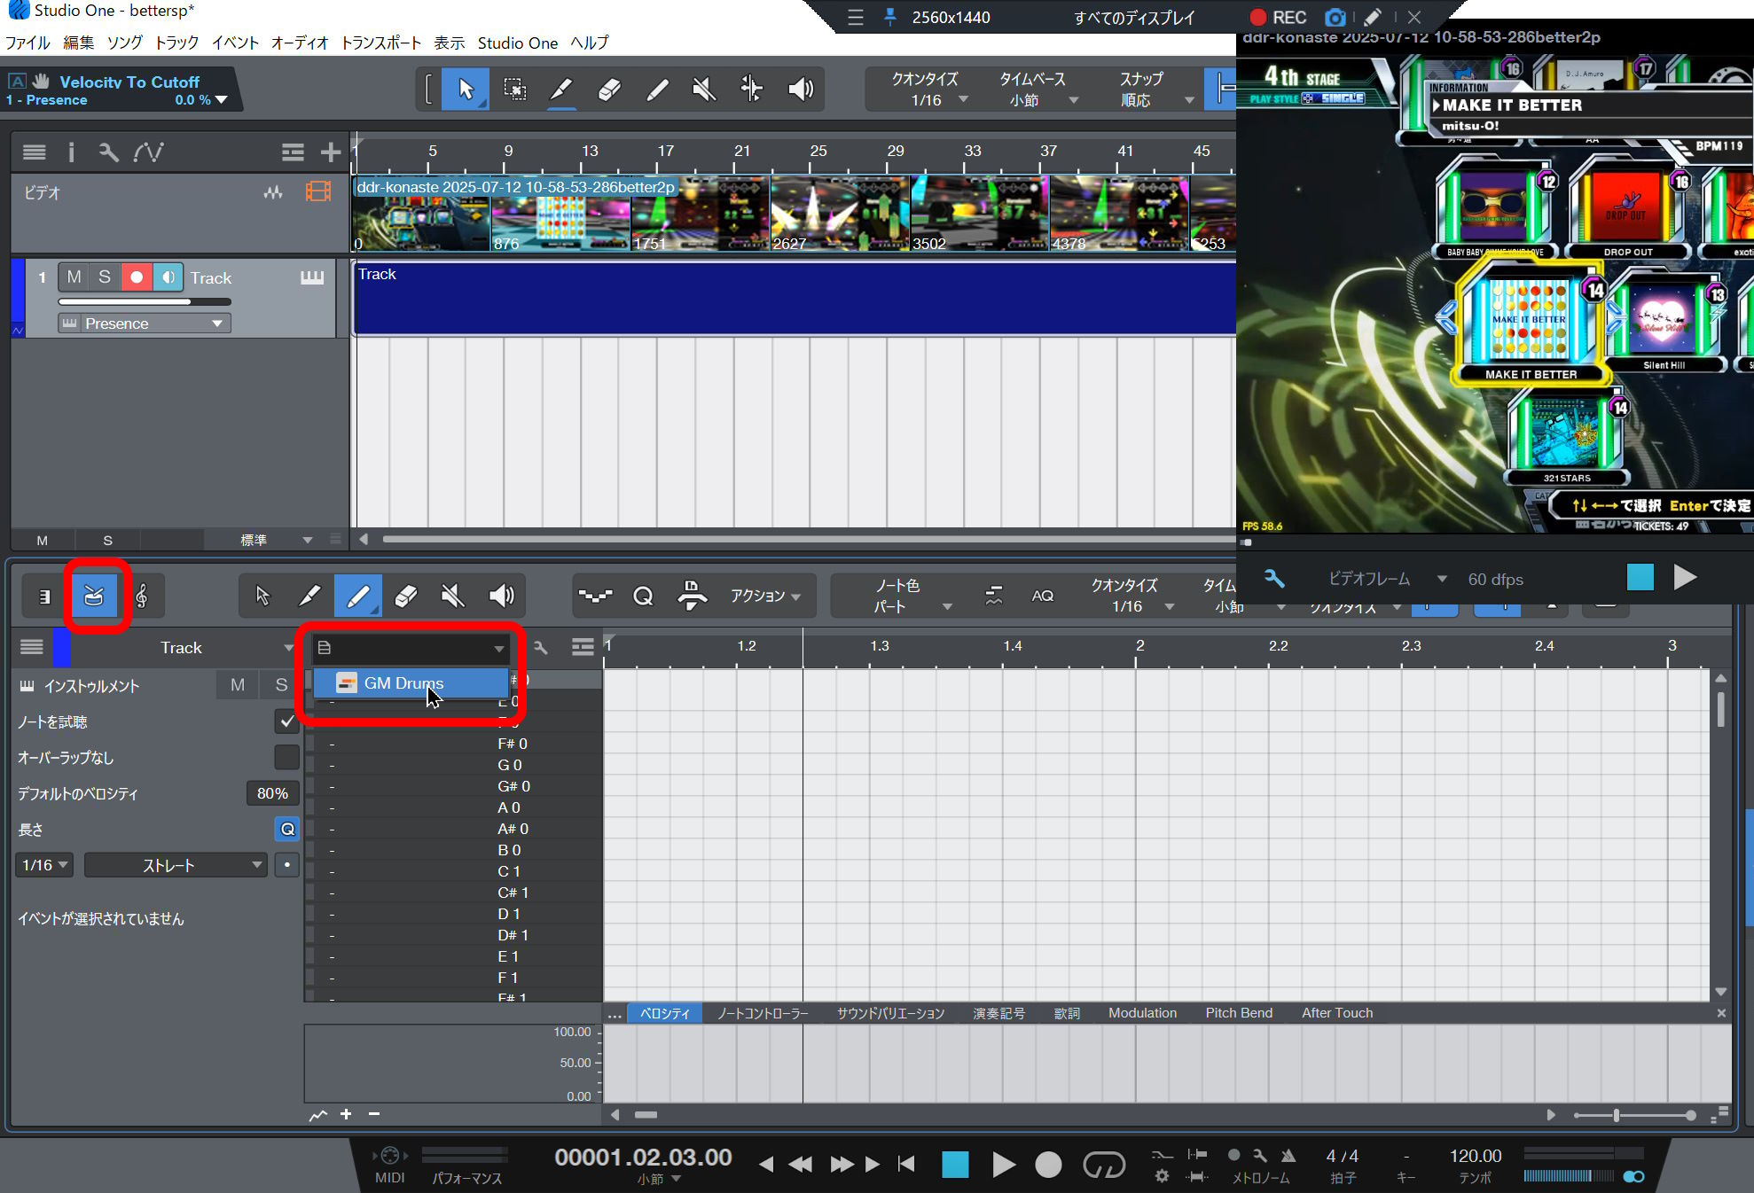1754x1193 pixels.
Task: Click the メトロノーム metronome button
Action: pyautogui.click(x=1288, y=1156)
